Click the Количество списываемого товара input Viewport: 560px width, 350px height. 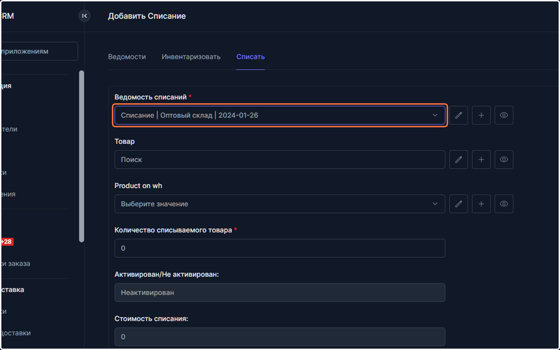280,248
